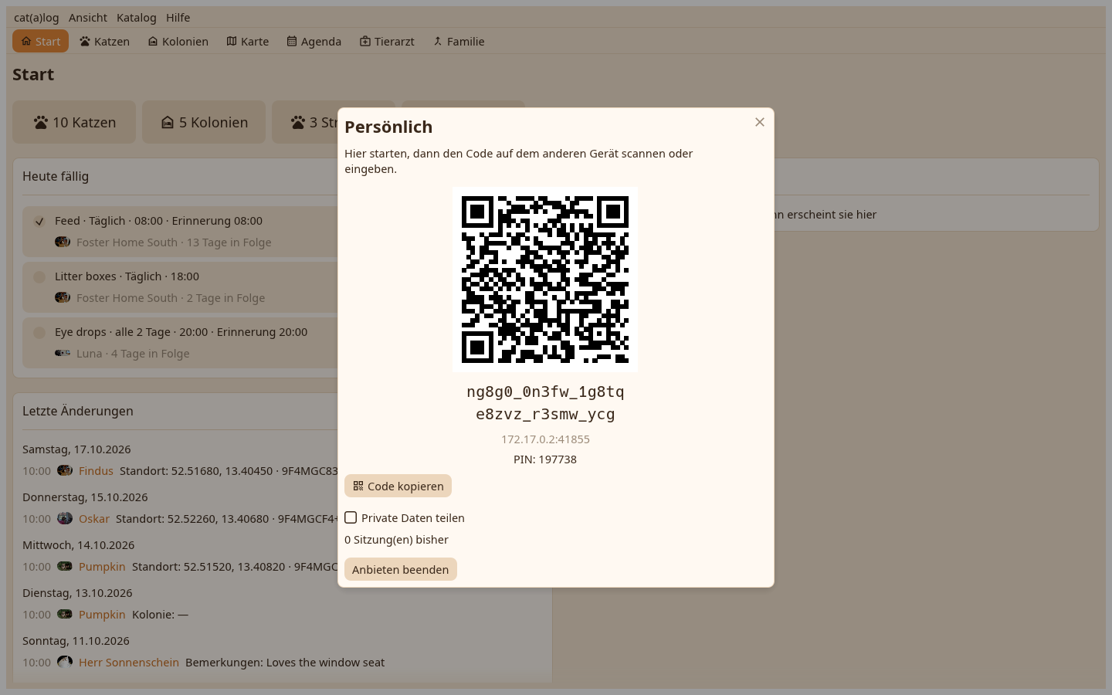Open the Findus cat link
The height and width of the screenshot is (695, 1112).
coord(96,470)
